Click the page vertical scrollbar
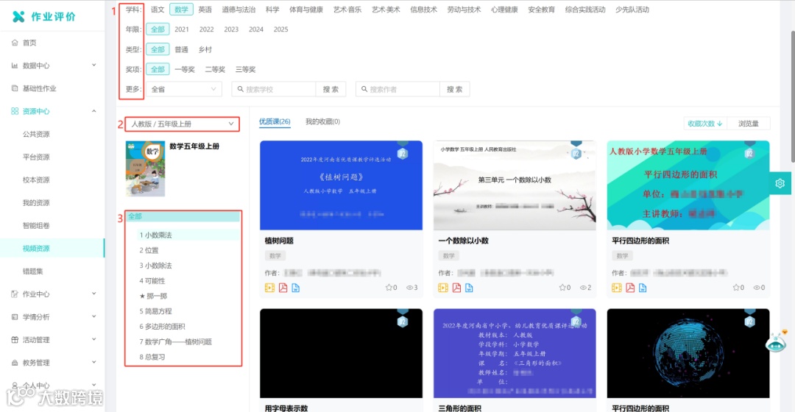This screenshot has height=412, width=795. (792, 96)
